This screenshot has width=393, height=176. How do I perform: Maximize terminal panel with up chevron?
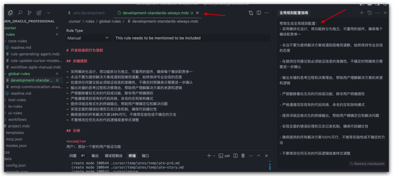pos(259,156)
